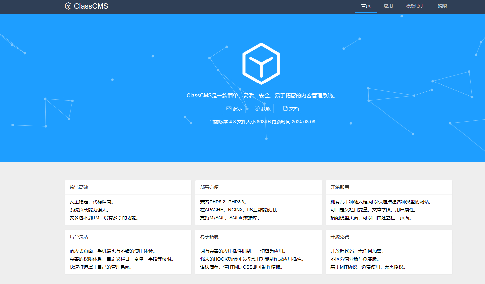Click the ClassCMS cube logo icon in header
The width and height of the screenshot is (485, 284).
[x=68, y=6]
